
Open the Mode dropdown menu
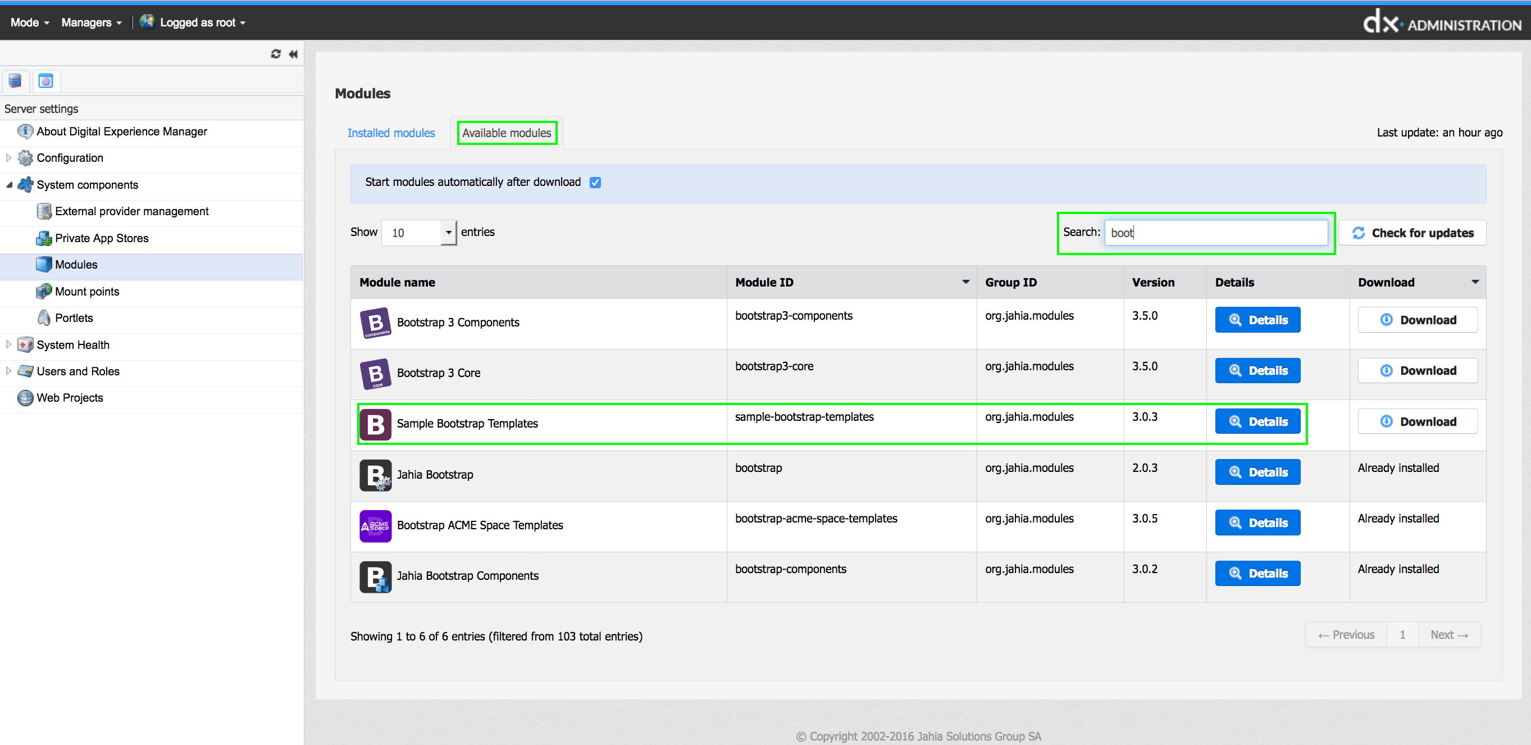pyautogui.click(x=30, y=22)
